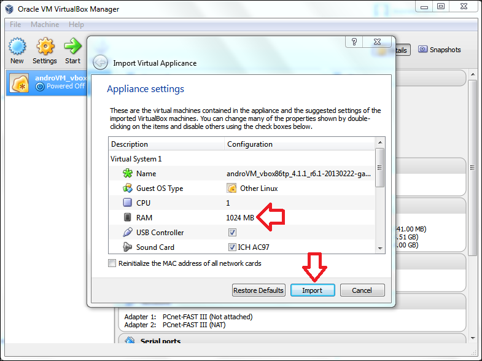Click the appliance list scroll up arrow
This screenshot has height=361, width=482.
pyautogui.click(x=380, y=142)
